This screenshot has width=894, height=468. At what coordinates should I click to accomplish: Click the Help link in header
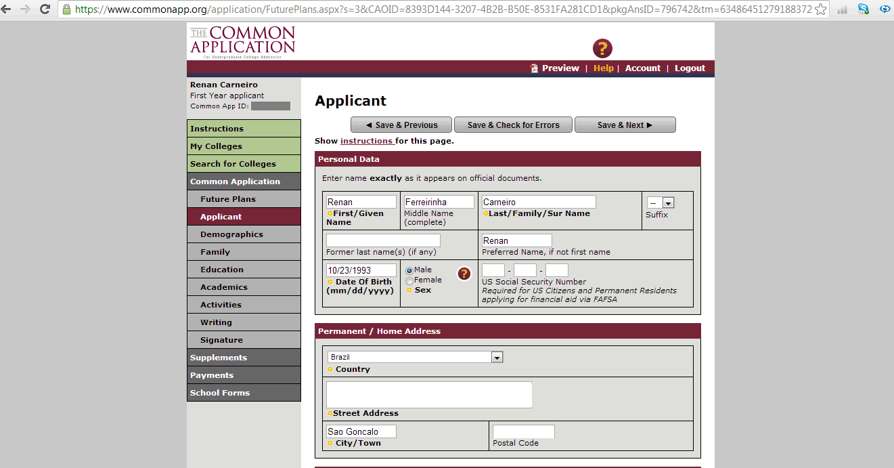click(604, 68)
